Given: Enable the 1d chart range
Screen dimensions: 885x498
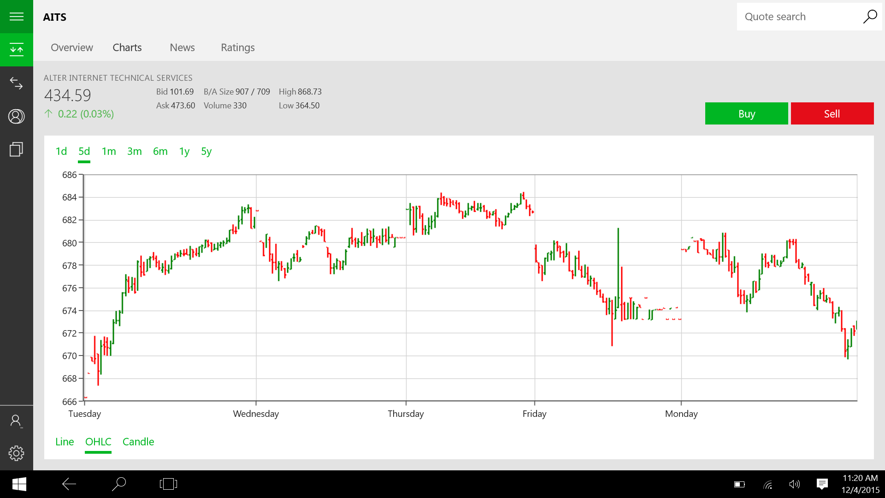Looking at the screenshot, I should (61, 151).
